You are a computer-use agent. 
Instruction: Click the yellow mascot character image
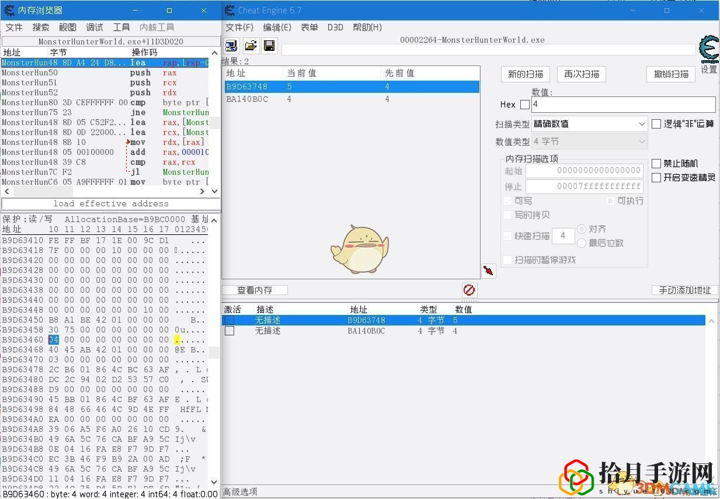pos(359,249)
